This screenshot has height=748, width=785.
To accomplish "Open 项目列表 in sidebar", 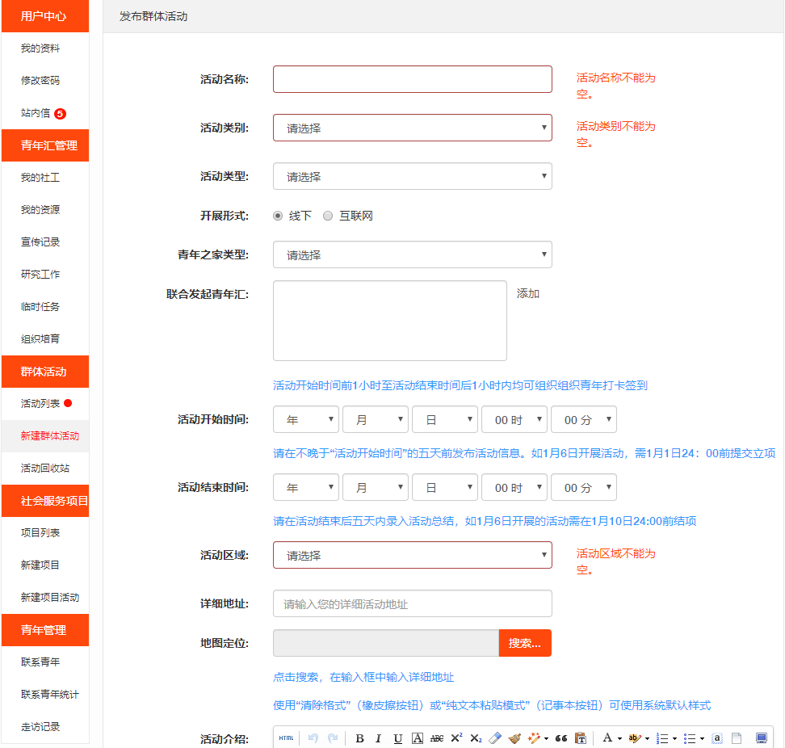I will point(40,532).
